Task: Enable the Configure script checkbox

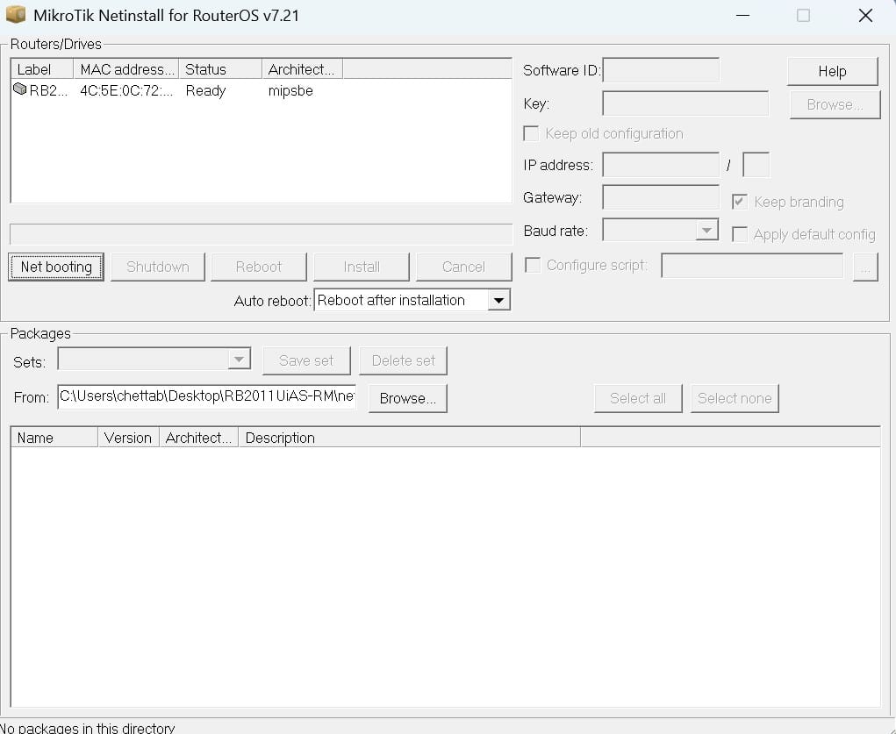Action: [533, 265]
